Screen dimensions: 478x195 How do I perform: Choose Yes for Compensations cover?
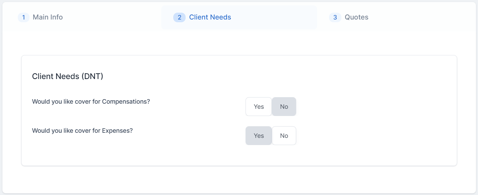[x=259, y=107]
